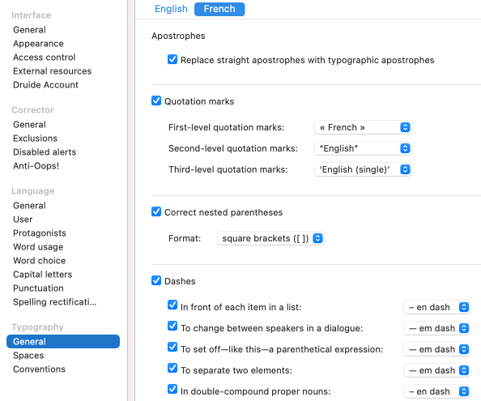Image resolution: width=481 pixels, height=401 pixels.
Task: Uncheck Replace straight apostrophes with typographic apostrophes
Action: pyautogui.click(x=172, y=59)
